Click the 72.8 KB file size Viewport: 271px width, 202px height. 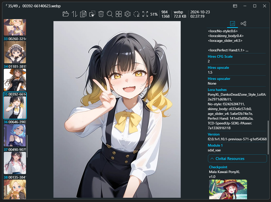(x=180, y=16)
